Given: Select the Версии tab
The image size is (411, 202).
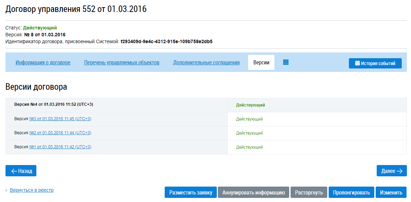Looking at the screenshot, I should (261, 63).
